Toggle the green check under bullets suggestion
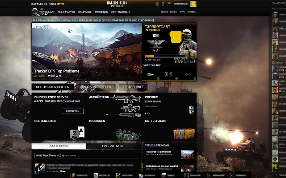Viewport: 286px width, 178px height. pyautogui.click(x=158, y=79)
